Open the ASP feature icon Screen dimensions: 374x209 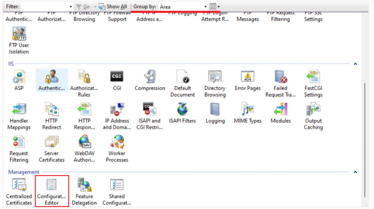(x=19, y=80)
